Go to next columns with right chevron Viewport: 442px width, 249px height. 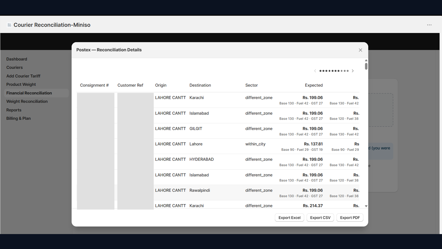pyautogui.click(x=353, y=71)
